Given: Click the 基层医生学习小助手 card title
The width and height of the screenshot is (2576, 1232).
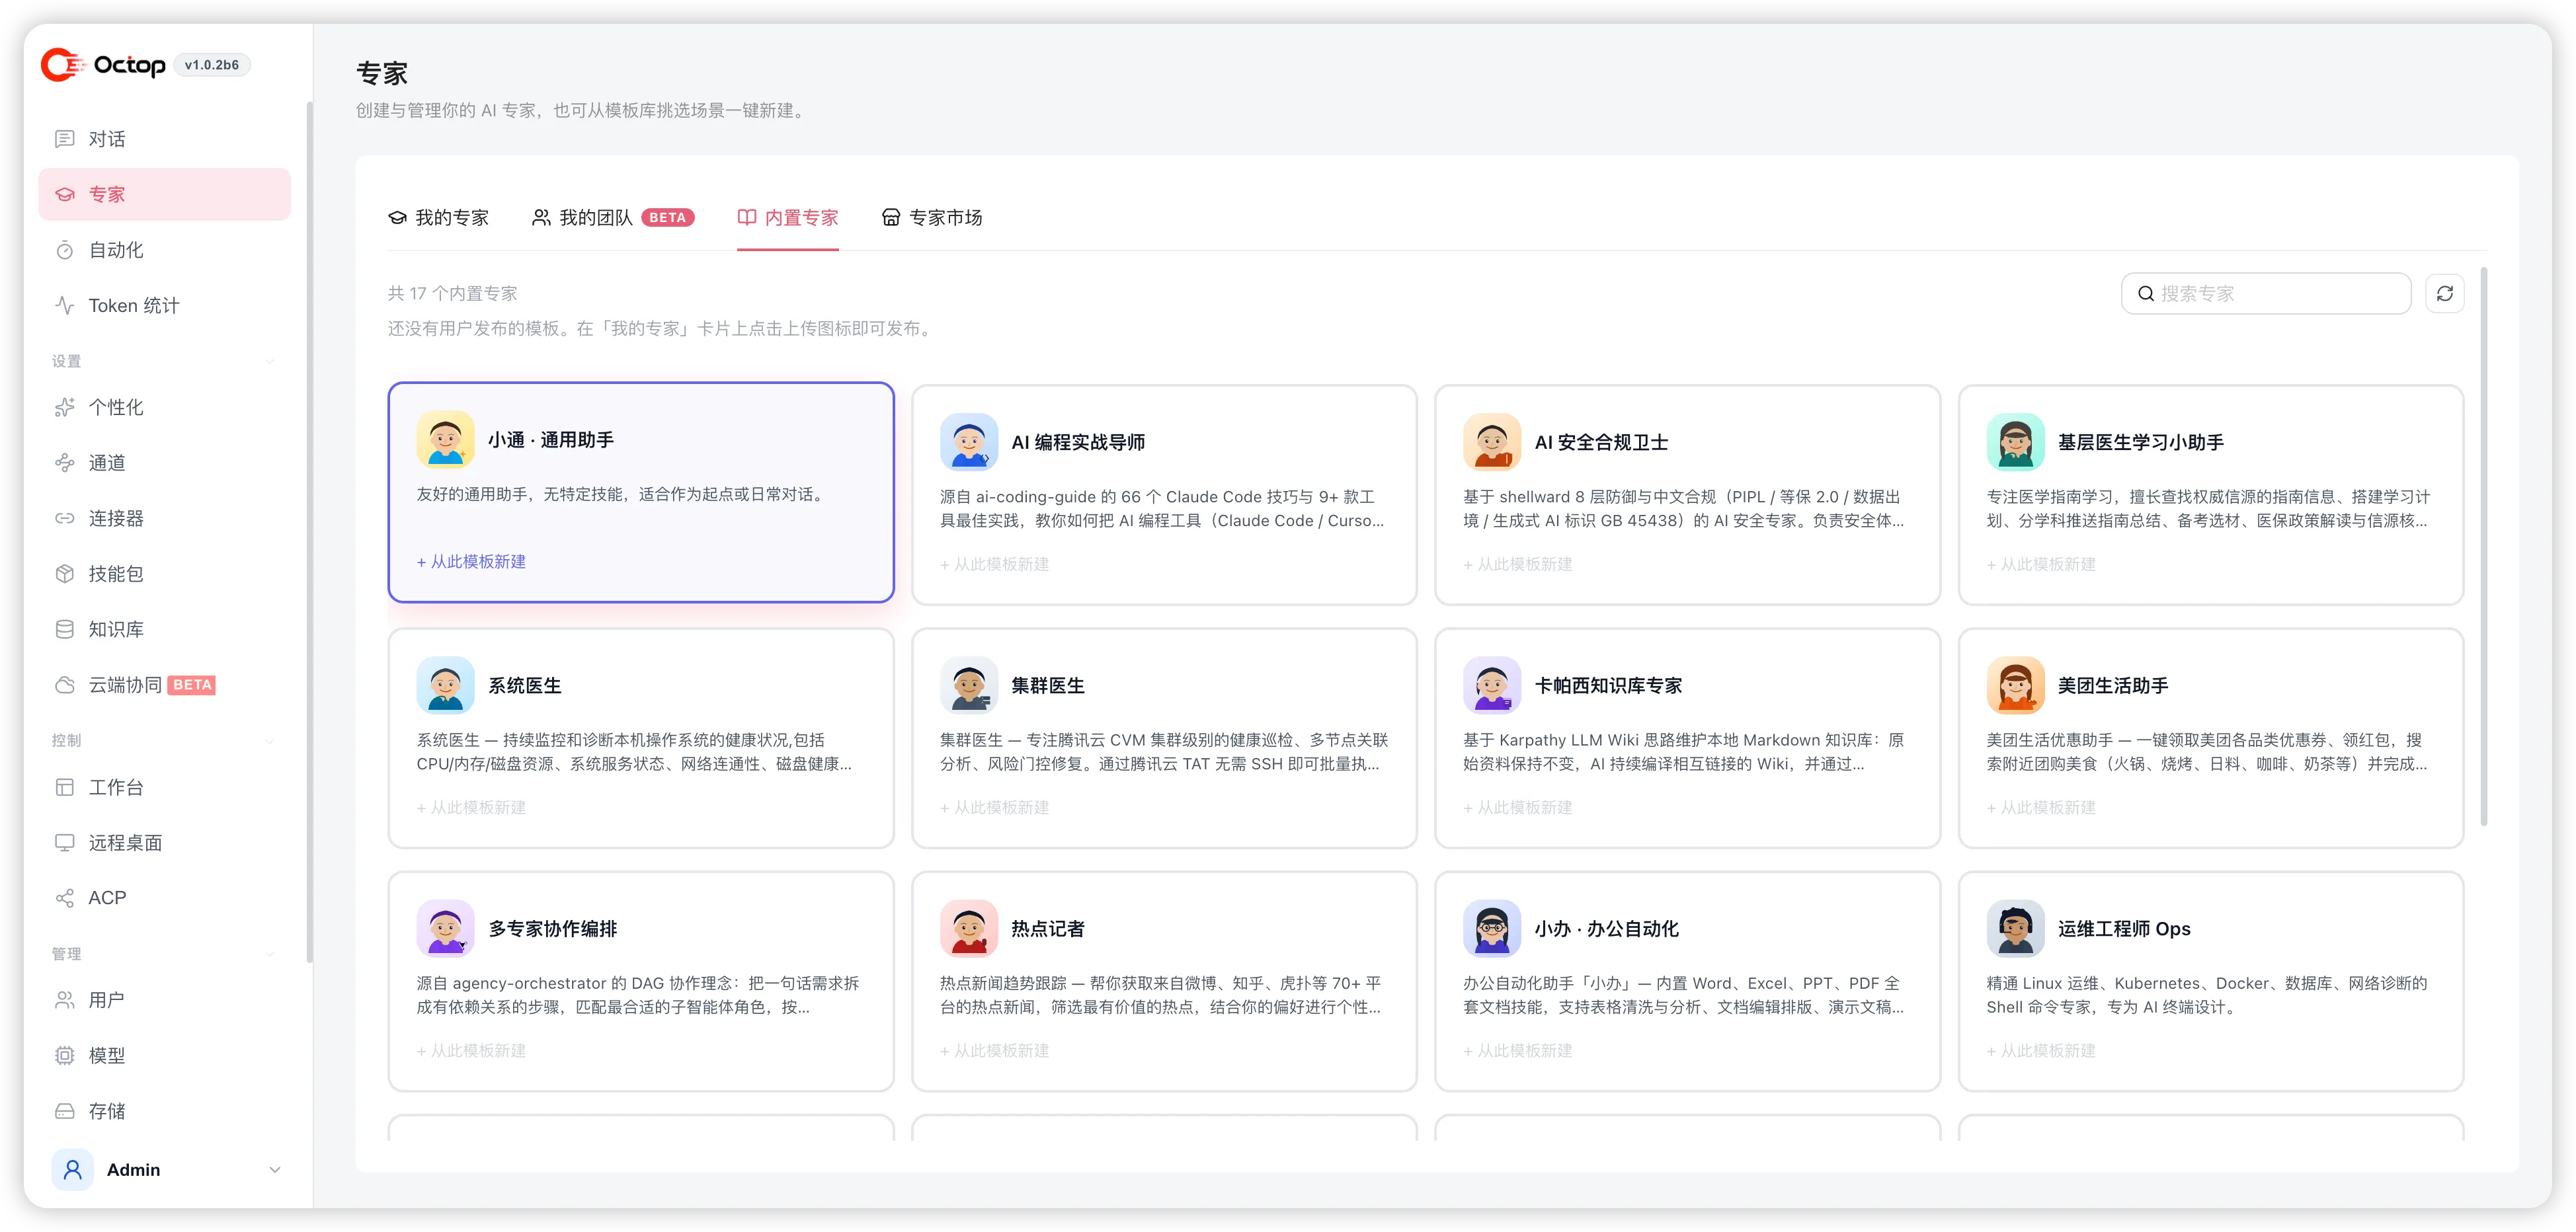Looking at the screenshot, I should pos(2140,442).
